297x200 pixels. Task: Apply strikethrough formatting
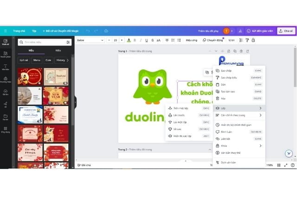(153, 40)
